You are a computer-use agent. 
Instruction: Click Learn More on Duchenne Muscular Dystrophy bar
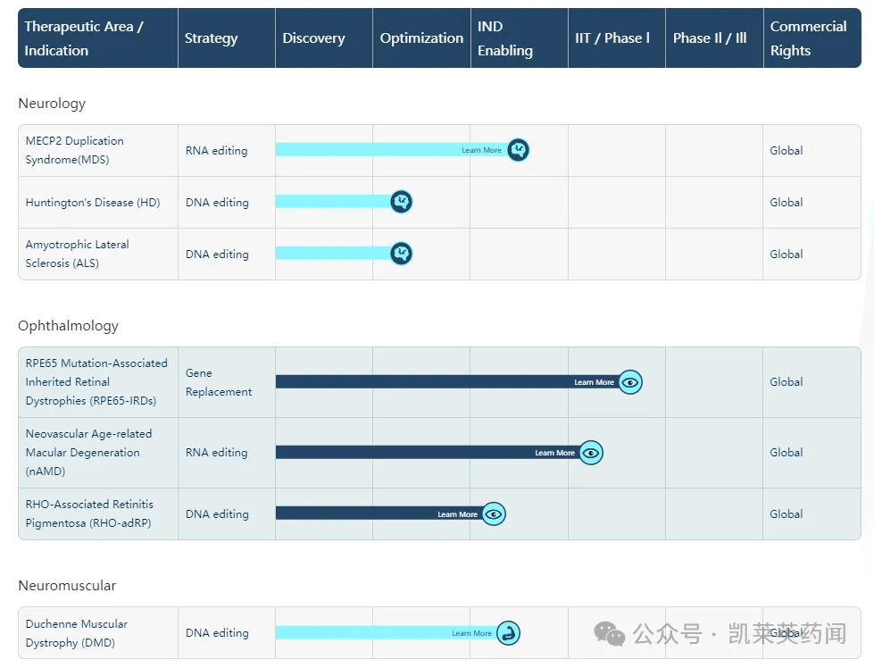[471, 633]
